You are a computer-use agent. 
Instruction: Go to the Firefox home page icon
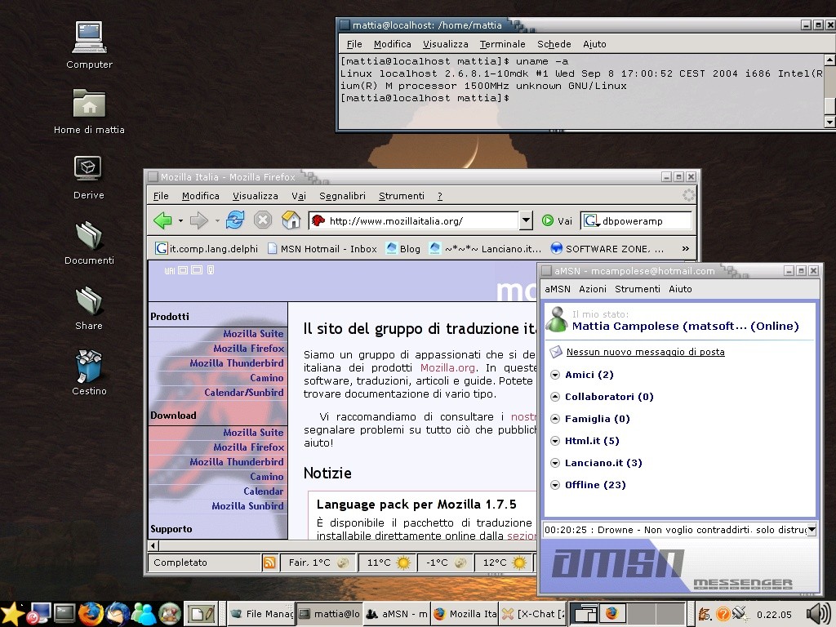tap(291, 220)
